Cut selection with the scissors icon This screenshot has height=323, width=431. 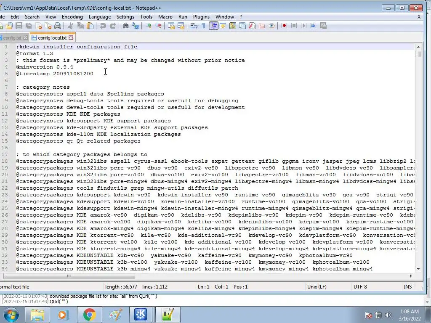click(71, 26)
